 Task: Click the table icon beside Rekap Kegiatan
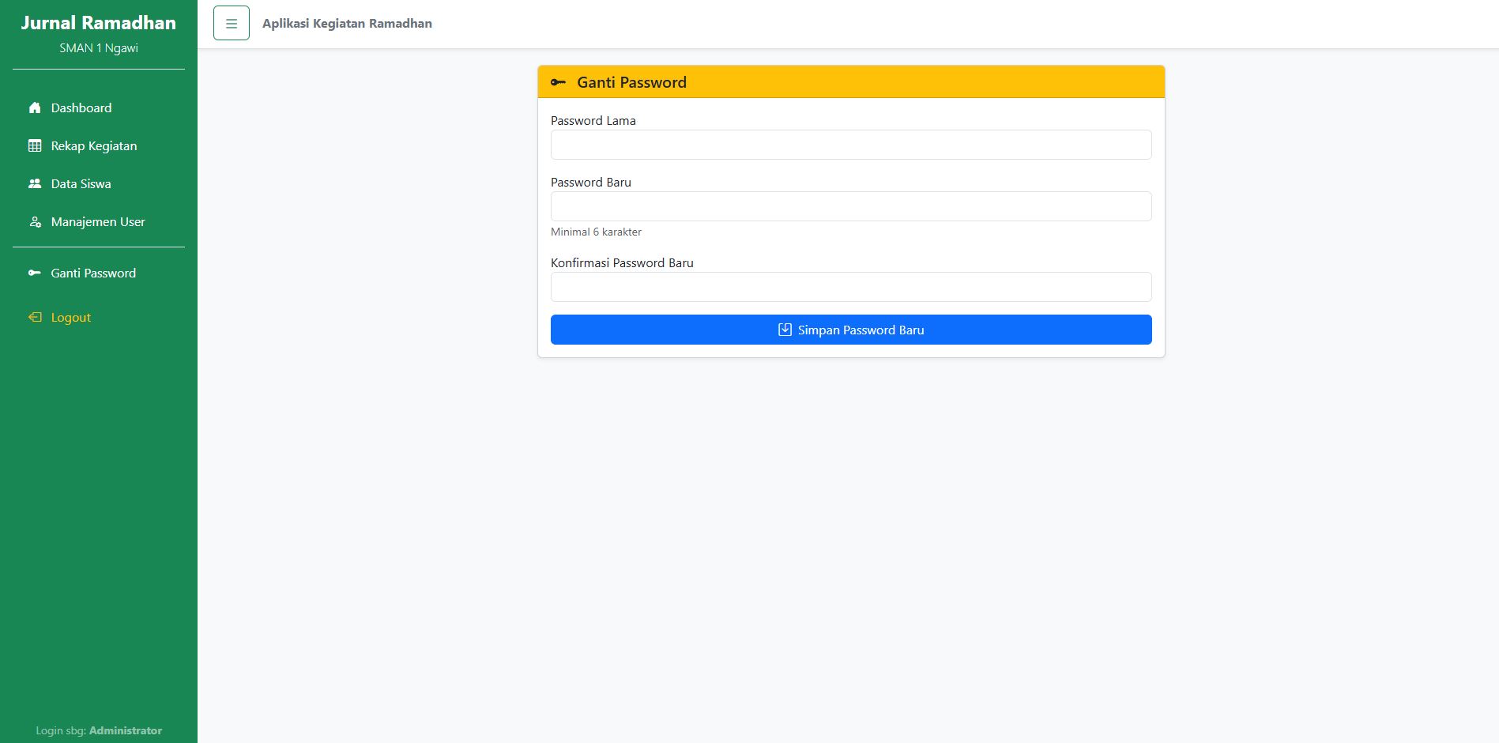click(35, 145)
